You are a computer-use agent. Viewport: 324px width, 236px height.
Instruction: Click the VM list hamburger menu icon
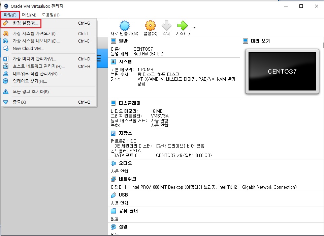point(99,58)
